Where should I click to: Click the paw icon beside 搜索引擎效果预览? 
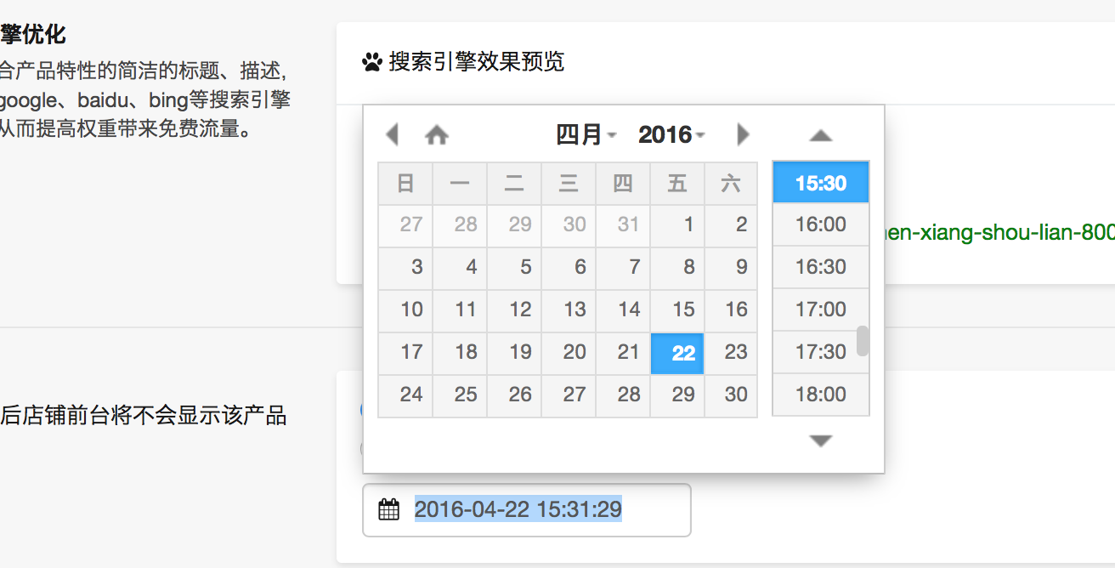point(371,62)
